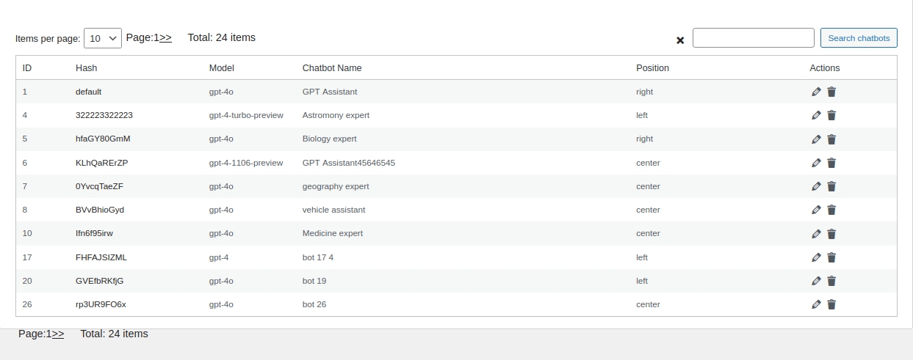Edit the GPT Assistant45646545 chatbot

pyautogui.click(x=816, y=163)
